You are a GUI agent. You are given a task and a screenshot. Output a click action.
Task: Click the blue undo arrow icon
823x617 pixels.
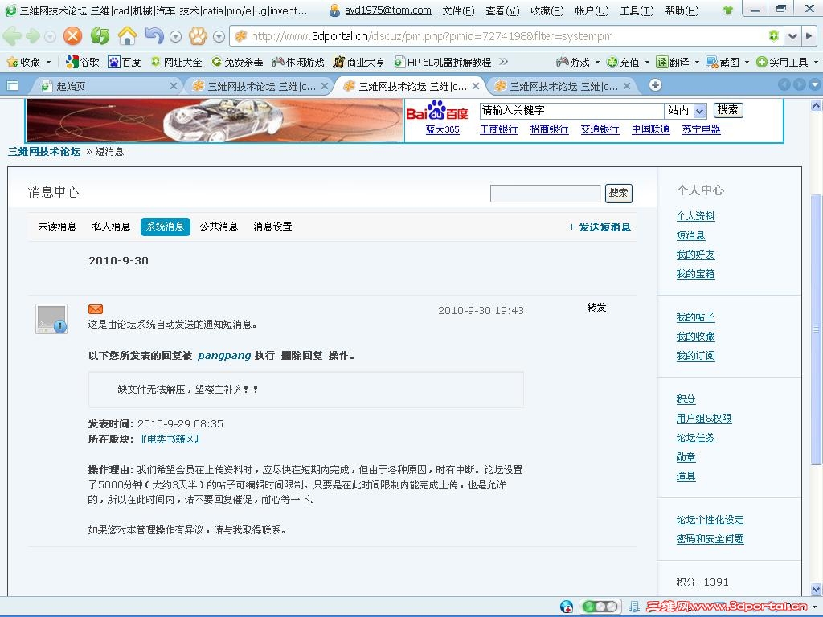[x=154, y=35]
